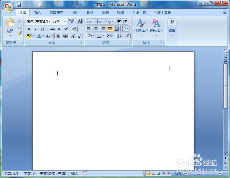230x178 pixels.
Task: Open the PDF工具集 tab
Action: tap(163, 13)
